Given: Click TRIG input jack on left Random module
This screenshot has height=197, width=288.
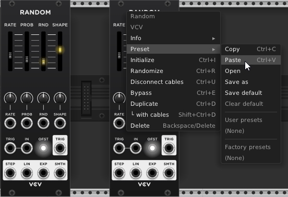Looking at the screenshot, I should tap(10, 148).
